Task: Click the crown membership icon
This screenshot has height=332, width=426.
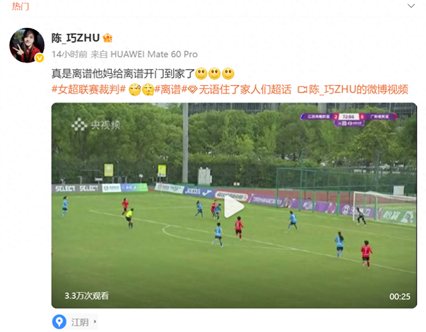Action: pyautogui.click(x=108, y=38)
